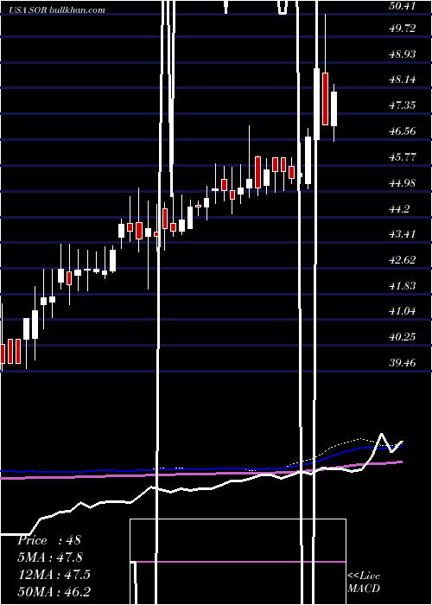432x605 pixels.
Task: Click the 45.77 price axis label
Action: [x=403, y=157]
